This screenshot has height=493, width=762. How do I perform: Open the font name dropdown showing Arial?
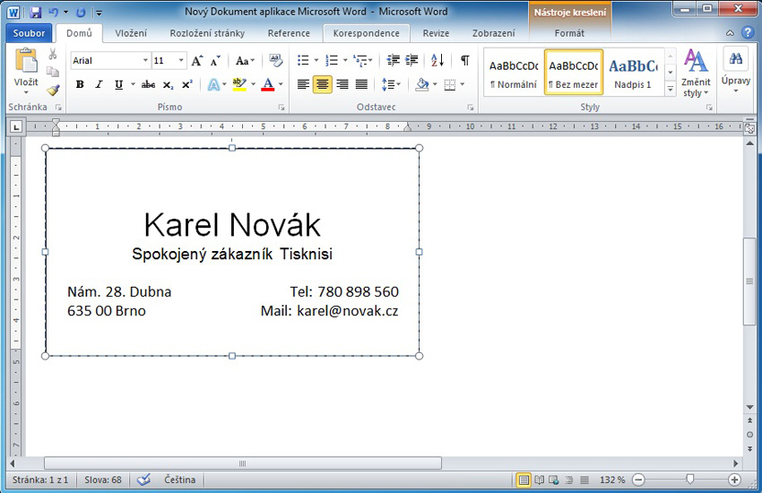145,61
